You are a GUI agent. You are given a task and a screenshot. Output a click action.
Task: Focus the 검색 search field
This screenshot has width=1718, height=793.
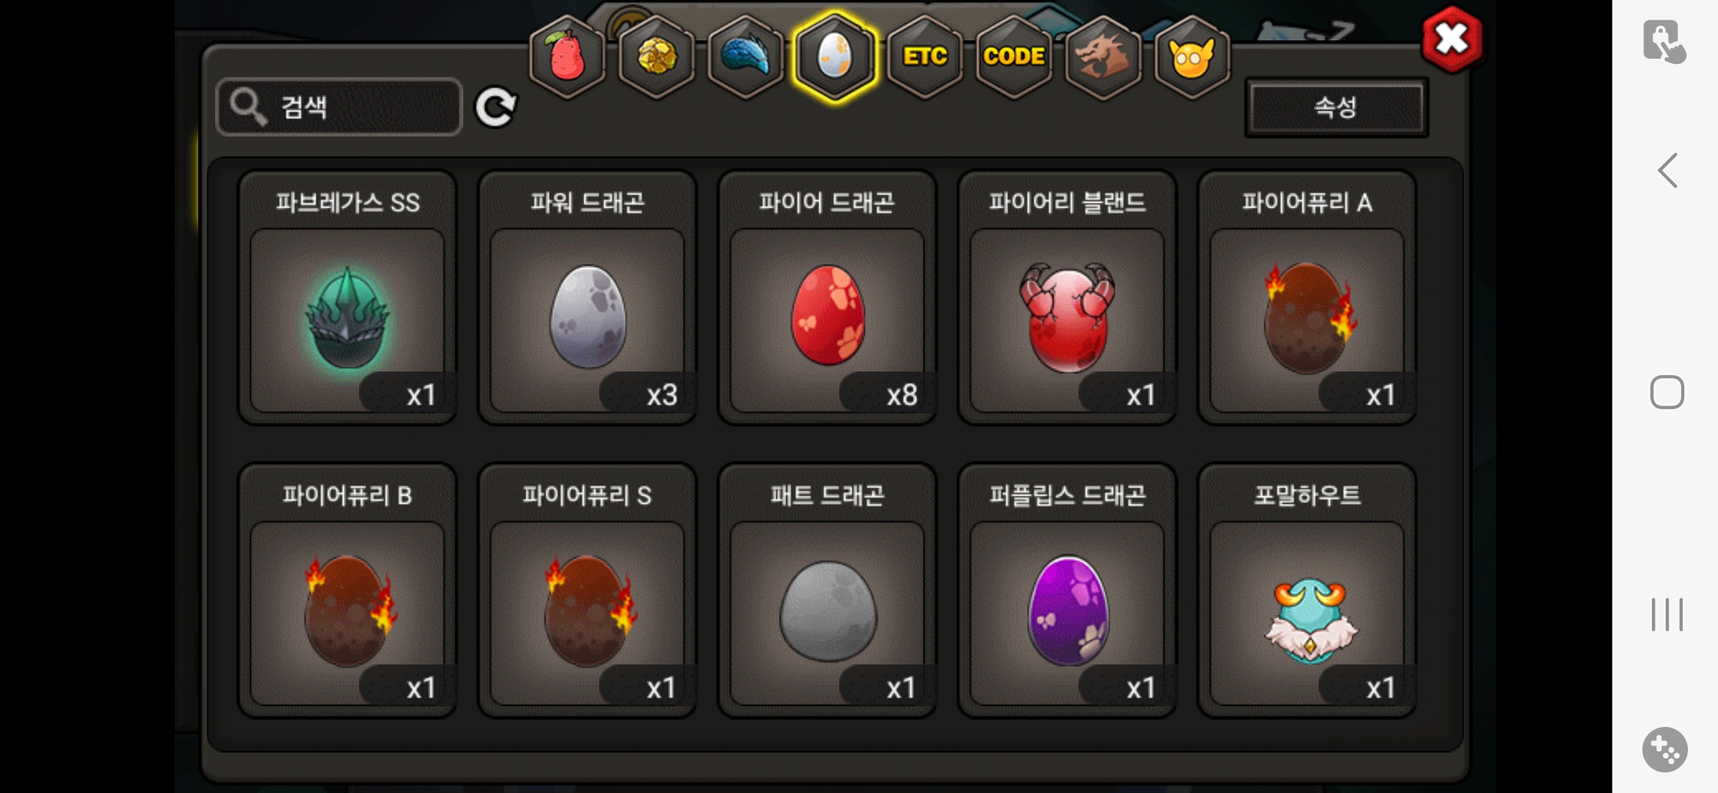tap(339, 107)
